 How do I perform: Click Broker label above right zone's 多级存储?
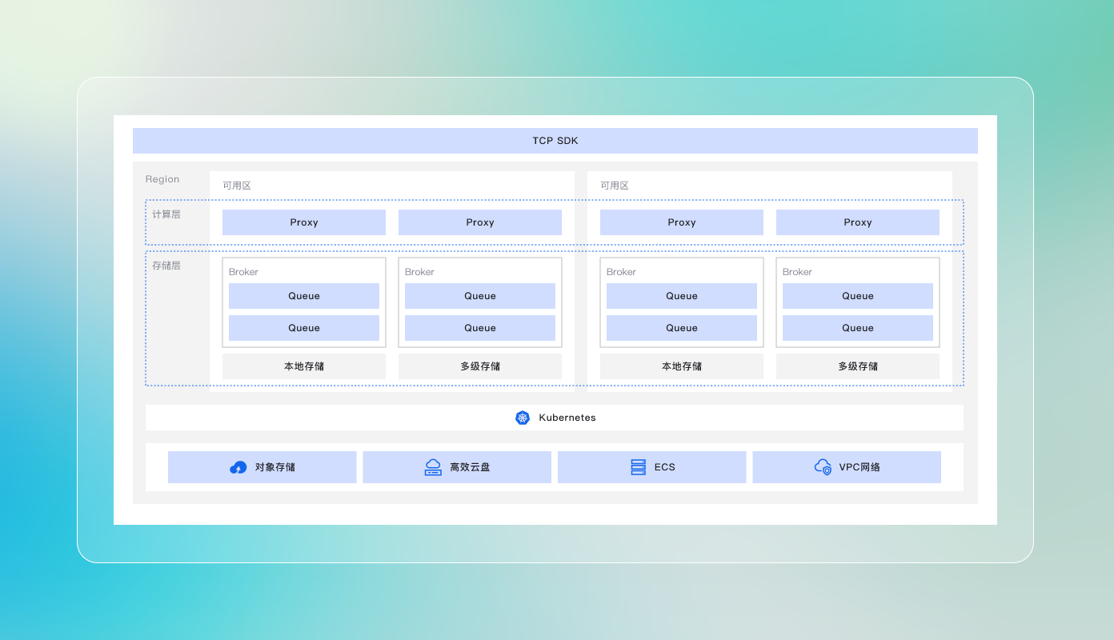pyautogui.click(x=797, y=272)
